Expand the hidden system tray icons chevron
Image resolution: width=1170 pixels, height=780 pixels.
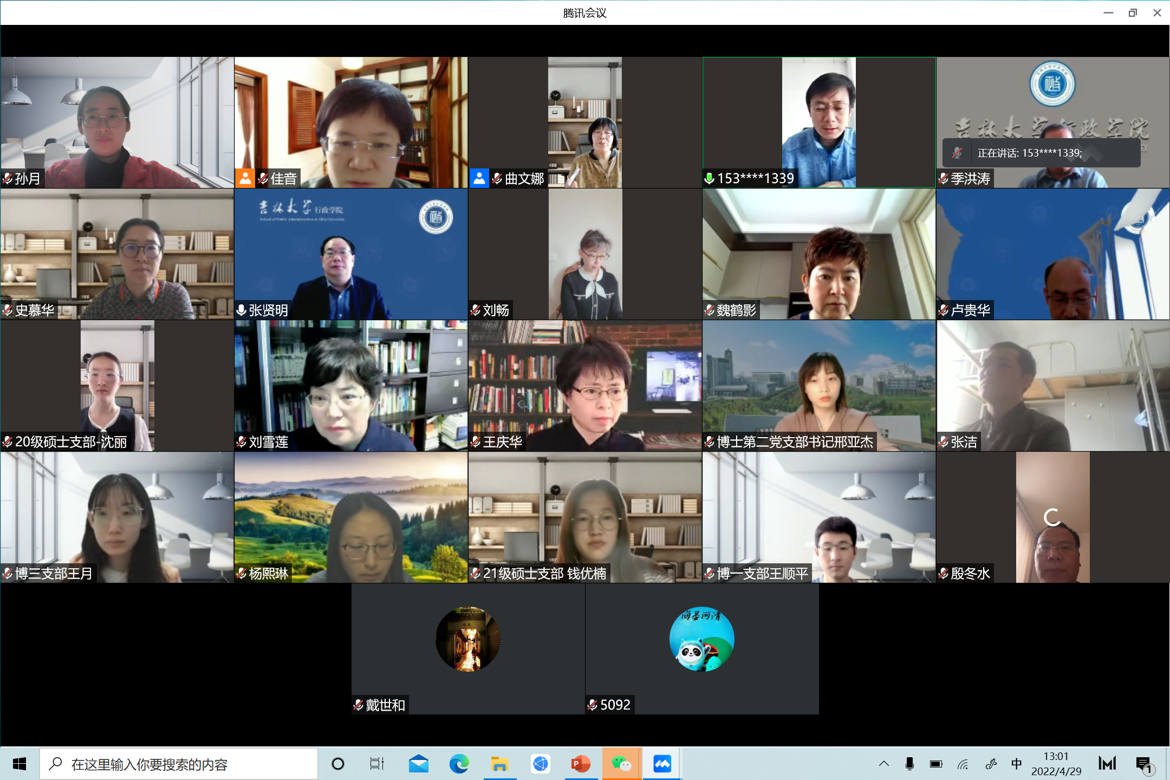click(x=884, y=764)
